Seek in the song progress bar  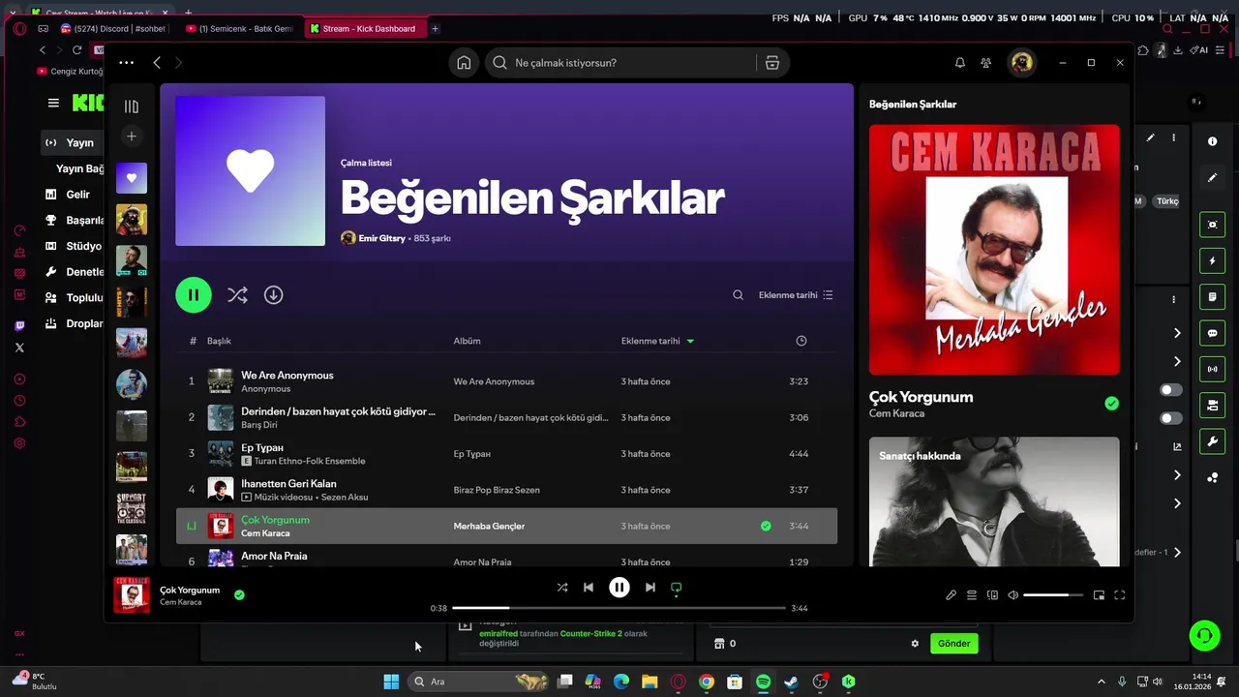[619, 608]
